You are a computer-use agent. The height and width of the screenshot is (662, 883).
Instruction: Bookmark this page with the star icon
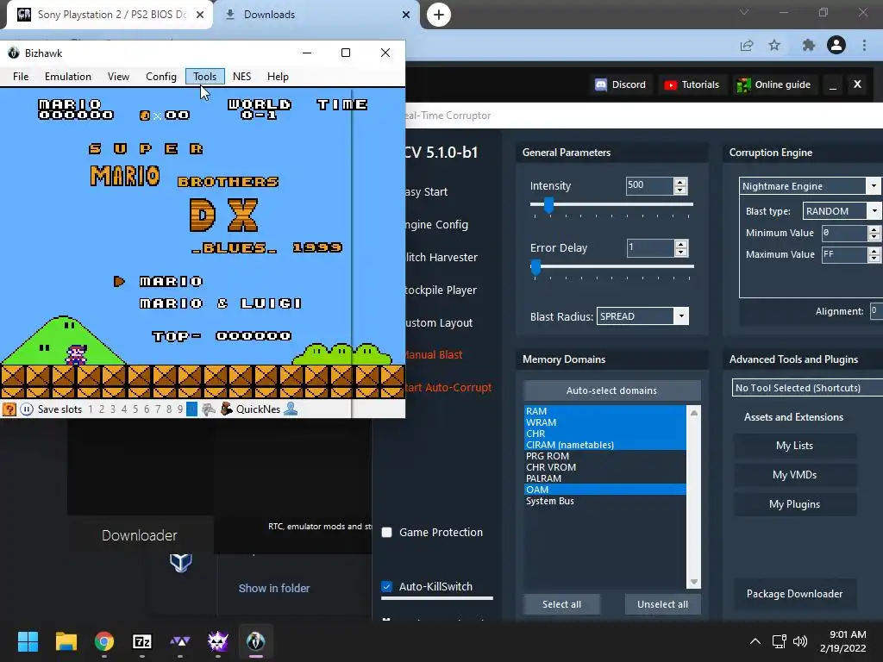[x=774, y=45]
